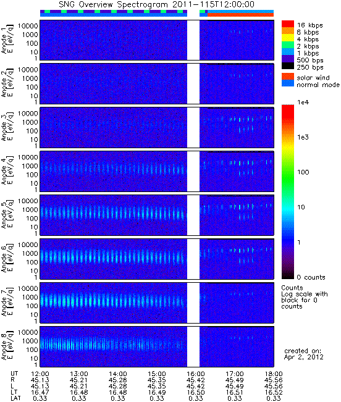Click the 12:00 UT time label

(40, 374)
